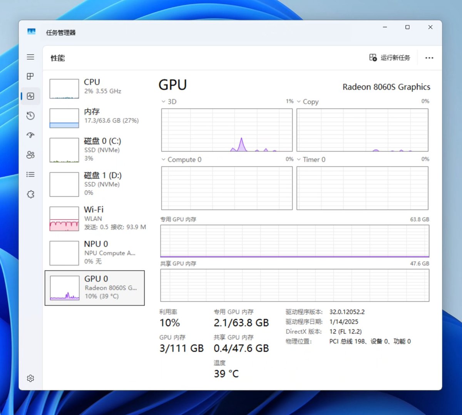Click the Timer 0 graph
Image resolution: width=462 pixels, height=415 pixels.
point(362,188)
